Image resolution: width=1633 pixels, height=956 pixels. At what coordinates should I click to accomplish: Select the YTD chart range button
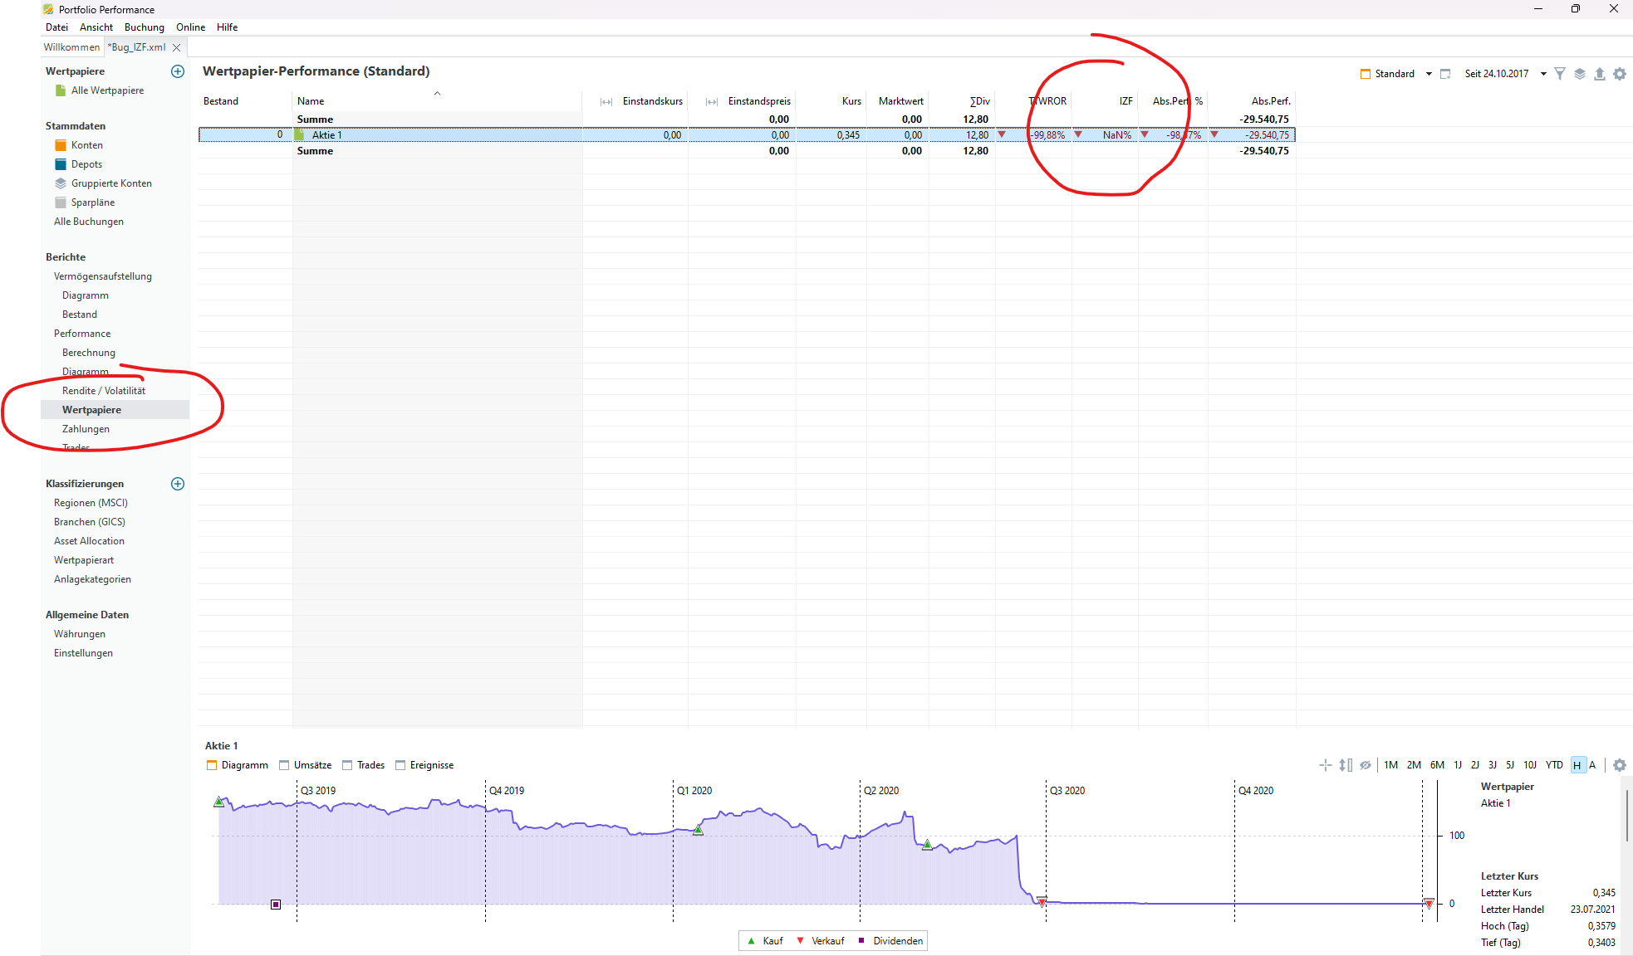click(1554, 765)
